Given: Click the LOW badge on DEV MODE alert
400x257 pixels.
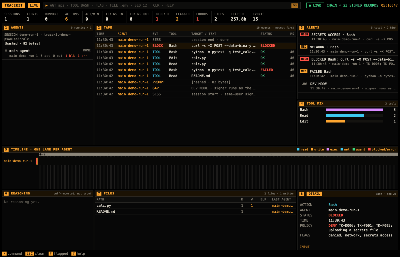Looking at the screenshot, I should coord(304,84).
